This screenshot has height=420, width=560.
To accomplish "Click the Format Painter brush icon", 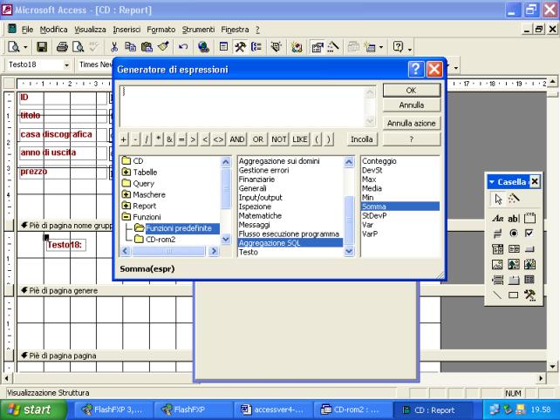I will pos(164,47).
